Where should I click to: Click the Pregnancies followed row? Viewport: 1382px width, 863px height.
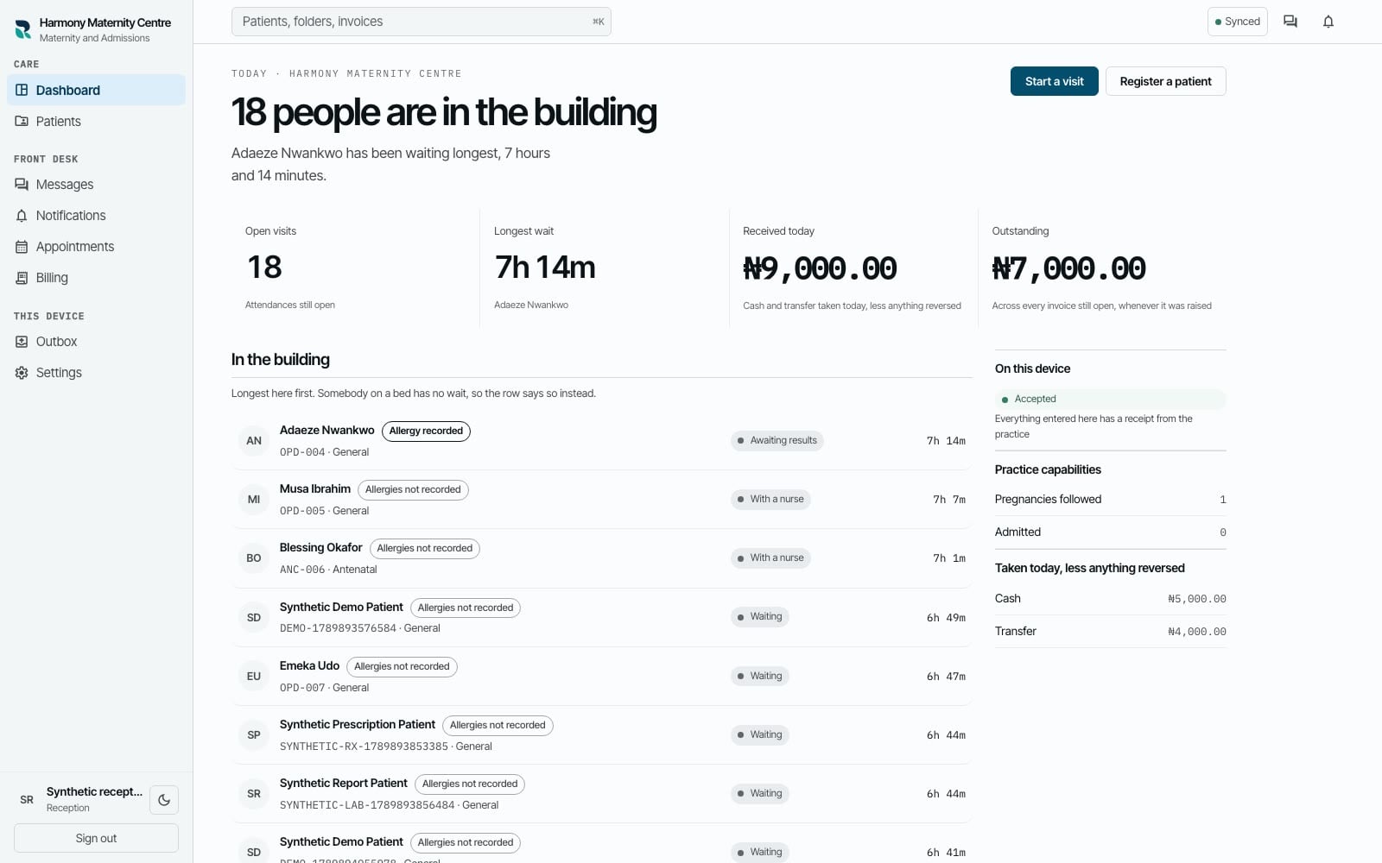coord(1110,499)
